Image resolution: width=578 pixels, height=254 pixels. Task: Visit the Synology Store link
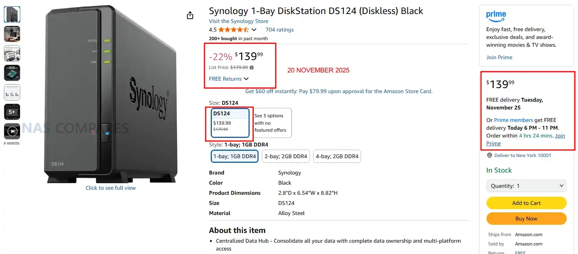[x=238, y=21]
